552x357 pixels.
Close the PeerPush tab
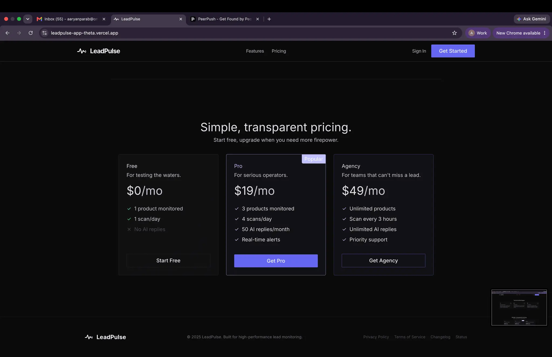pos(257,19)
